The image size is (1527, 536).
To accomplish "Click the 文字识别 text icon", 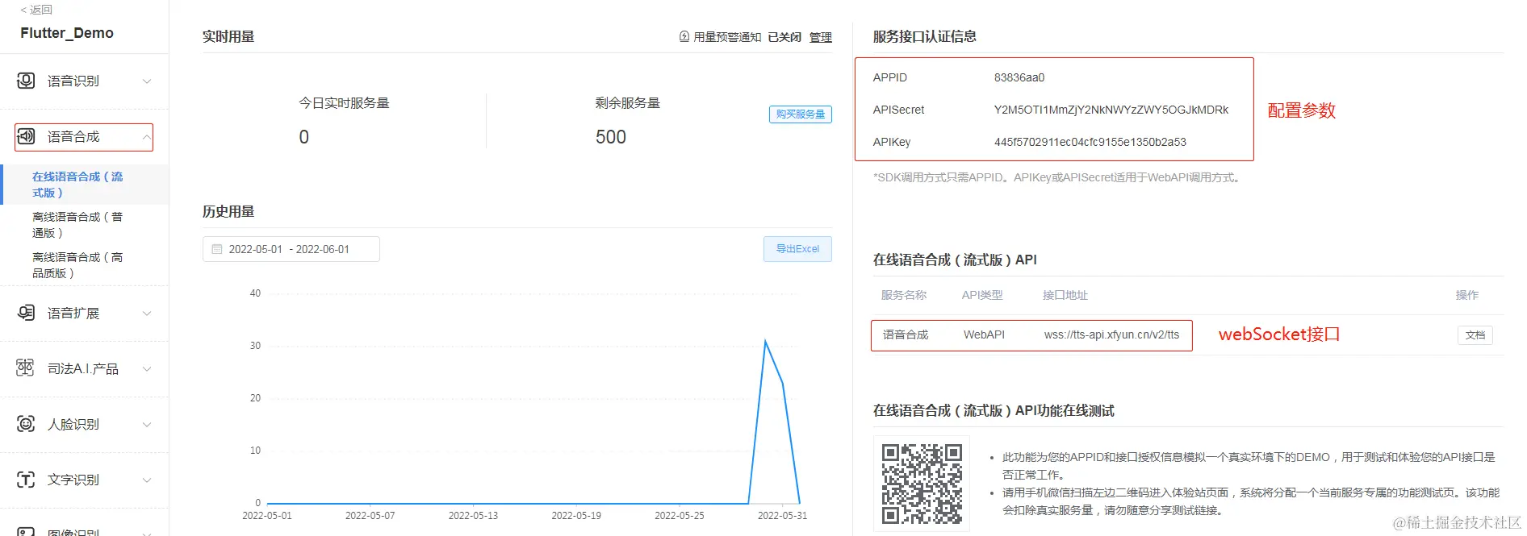I will [x=26, y=480].
